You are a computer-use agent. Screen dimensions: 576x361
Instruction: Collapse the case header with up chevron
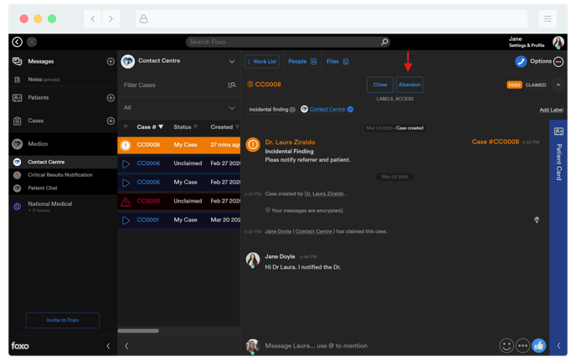coord(558,85)
